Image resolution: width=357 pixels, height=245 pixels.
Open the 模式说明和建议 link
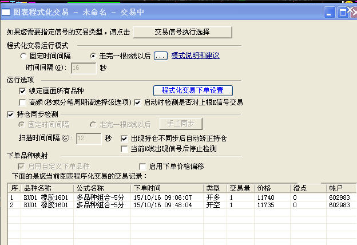point(195,56)
